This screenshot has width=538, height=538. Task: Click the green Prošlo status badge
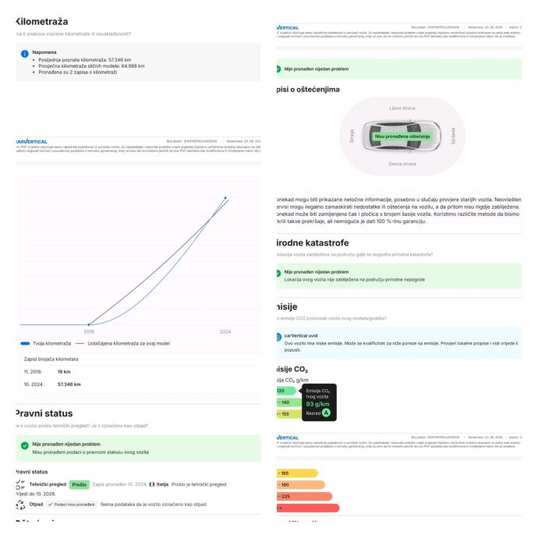point(79,484)
